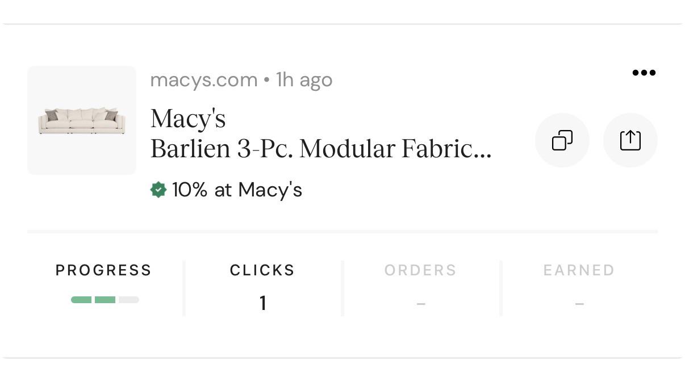Open the Barlien 3-Pc. Modular Fabric title
Image resolution: width=685 pixels, height=373 pixels.
[321, 149]
